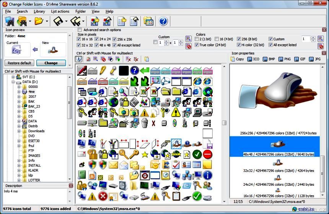Click the Restore default button
The image size is (329, 214).
coord(19,63)
